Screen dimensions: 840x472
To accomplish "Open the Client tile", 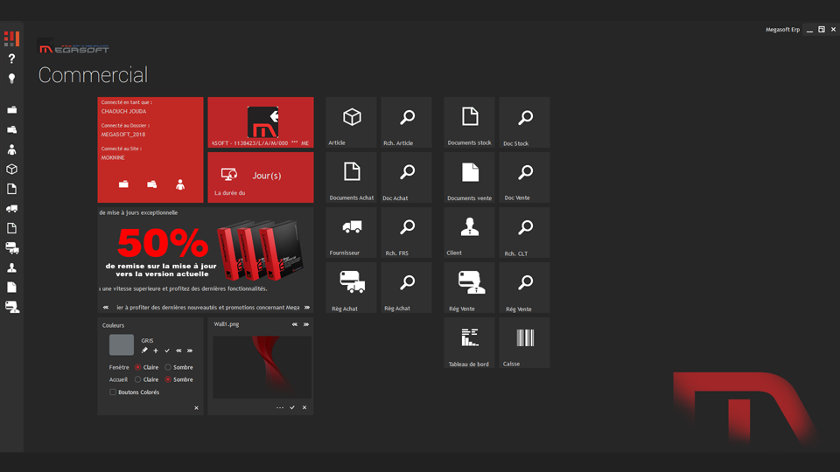I will [469, 233].
